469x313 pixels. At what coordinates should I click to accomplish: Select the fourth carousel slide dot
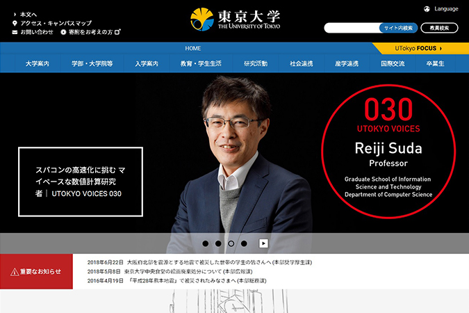click(245, 243)
